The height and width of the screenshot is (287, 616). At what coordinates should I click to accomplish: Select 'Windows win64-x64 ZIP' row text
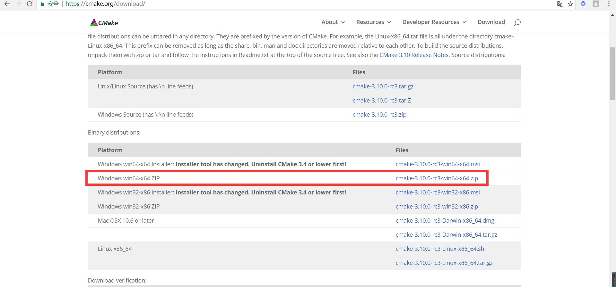coord(129,178)
